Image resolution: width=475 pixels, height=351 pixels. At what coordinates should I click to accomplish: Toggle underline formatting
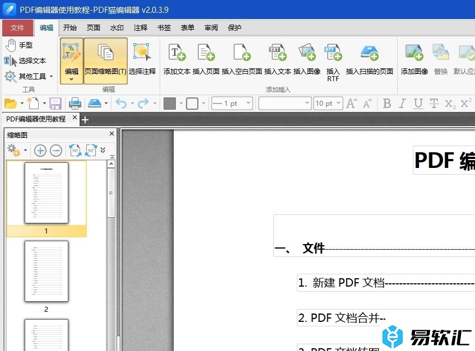[418, 104]
